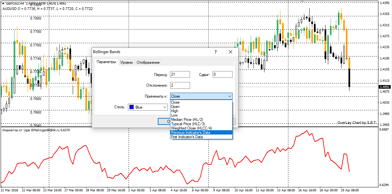Open help with the question mark button
This screenshot has height=194, width=392.
pyautogui.click(x=216, y=52)
